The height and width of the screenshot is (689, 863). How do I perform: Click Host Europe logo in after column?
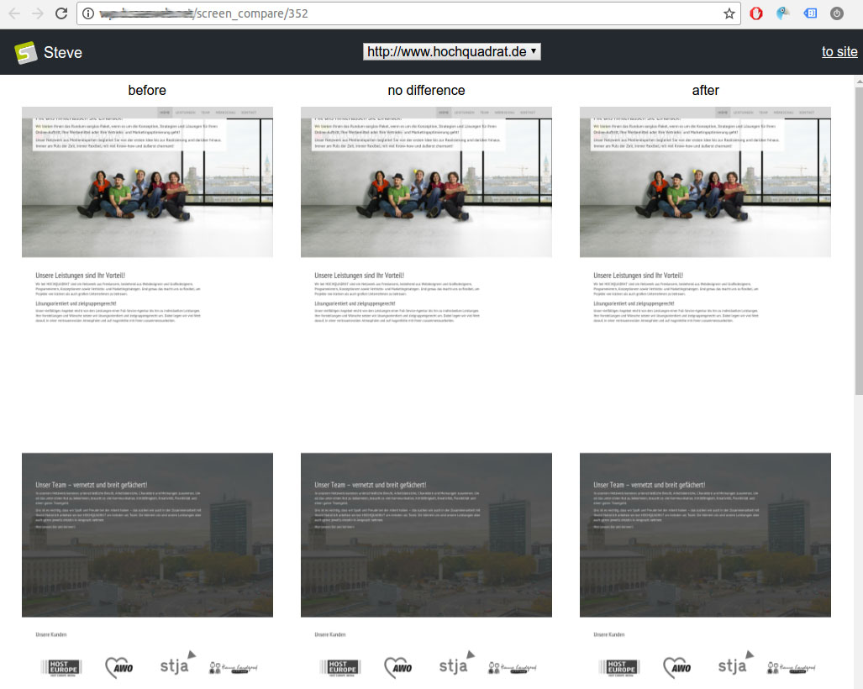tap(619, 667)
